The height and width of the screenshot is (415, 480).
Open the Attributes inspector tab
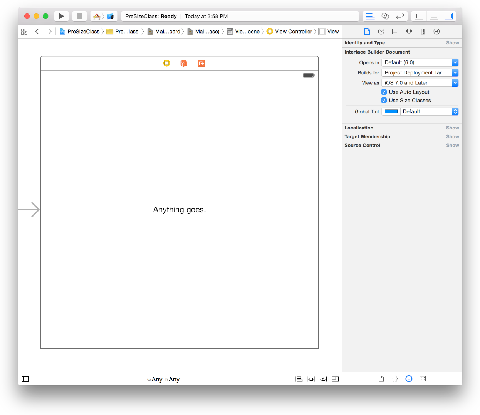click(x=409, y=32)
